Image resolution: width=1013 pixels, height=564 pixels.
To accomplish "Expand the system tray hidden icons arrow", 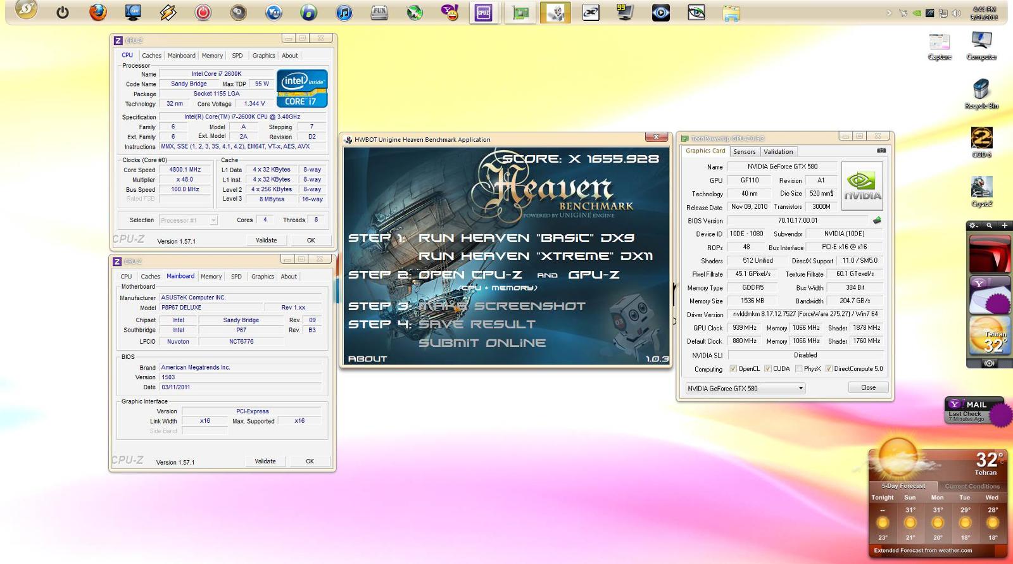I will (889, 13).
